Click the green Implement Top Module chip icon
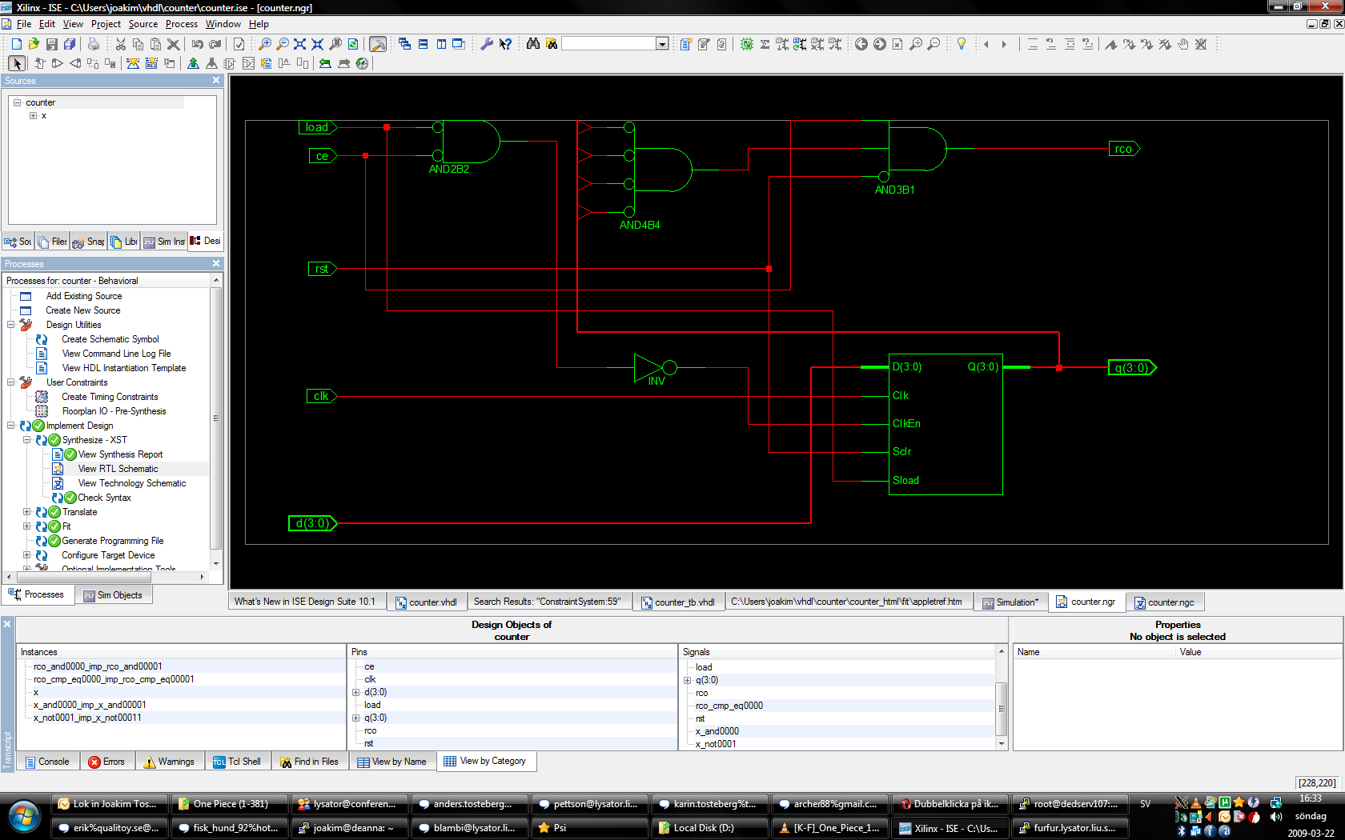Image resolution: width=1345 pixels, height=840 pixels. click(x=747, y=44)
